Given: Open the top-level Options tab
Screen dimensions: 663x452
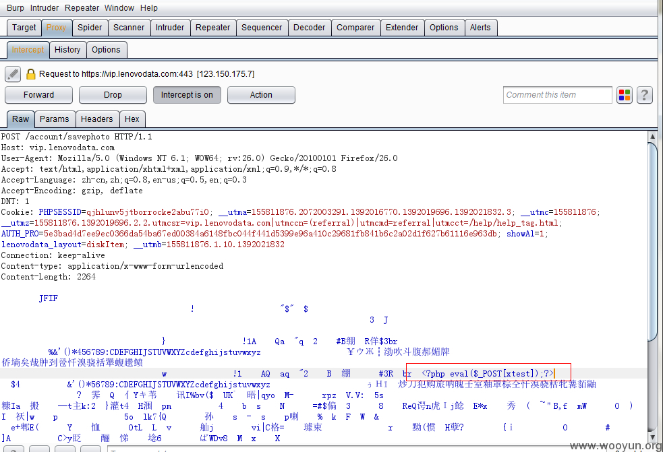Looking at the screenshot, I should point(444,28).
